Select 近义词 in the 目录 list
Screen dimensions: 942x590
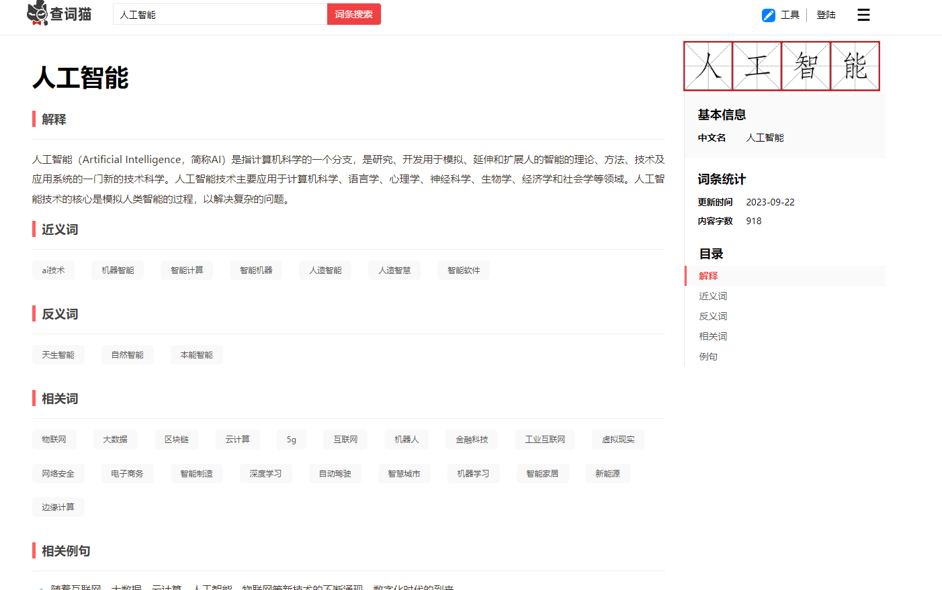coord(713,296)
